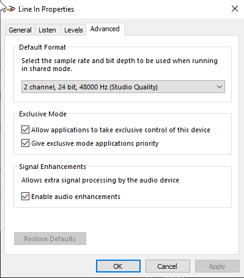The width and height of the screenshot is (244, 278).
Task: Click the Allow applications exclusive control label
Action: (120, 130)
